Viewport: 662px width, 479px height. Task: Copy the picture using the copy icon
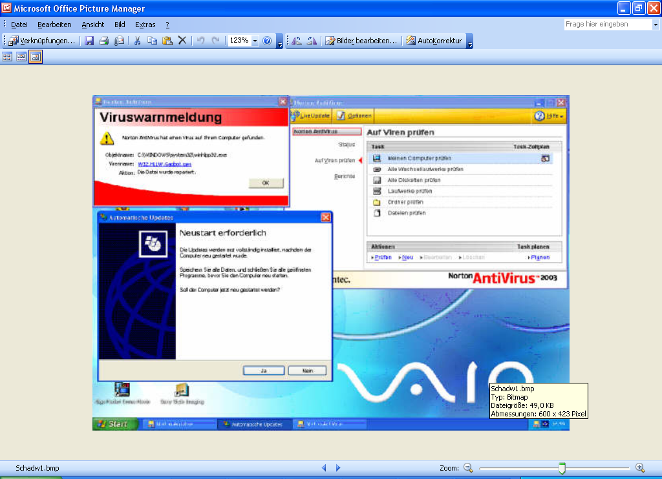point(153,41)
